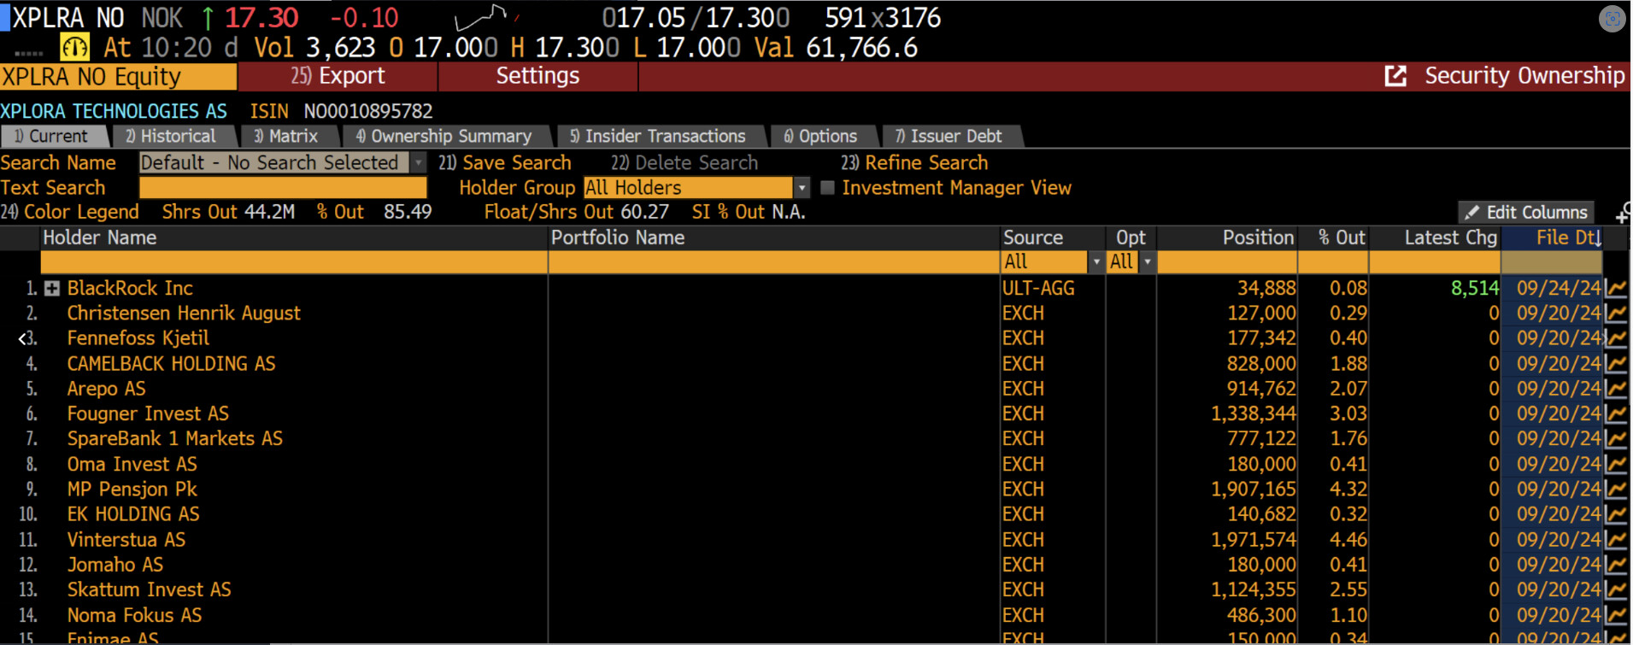Screen dimensions: 1633x645
Task: Switch to the Current tab
Action: [x=56, y=136]
